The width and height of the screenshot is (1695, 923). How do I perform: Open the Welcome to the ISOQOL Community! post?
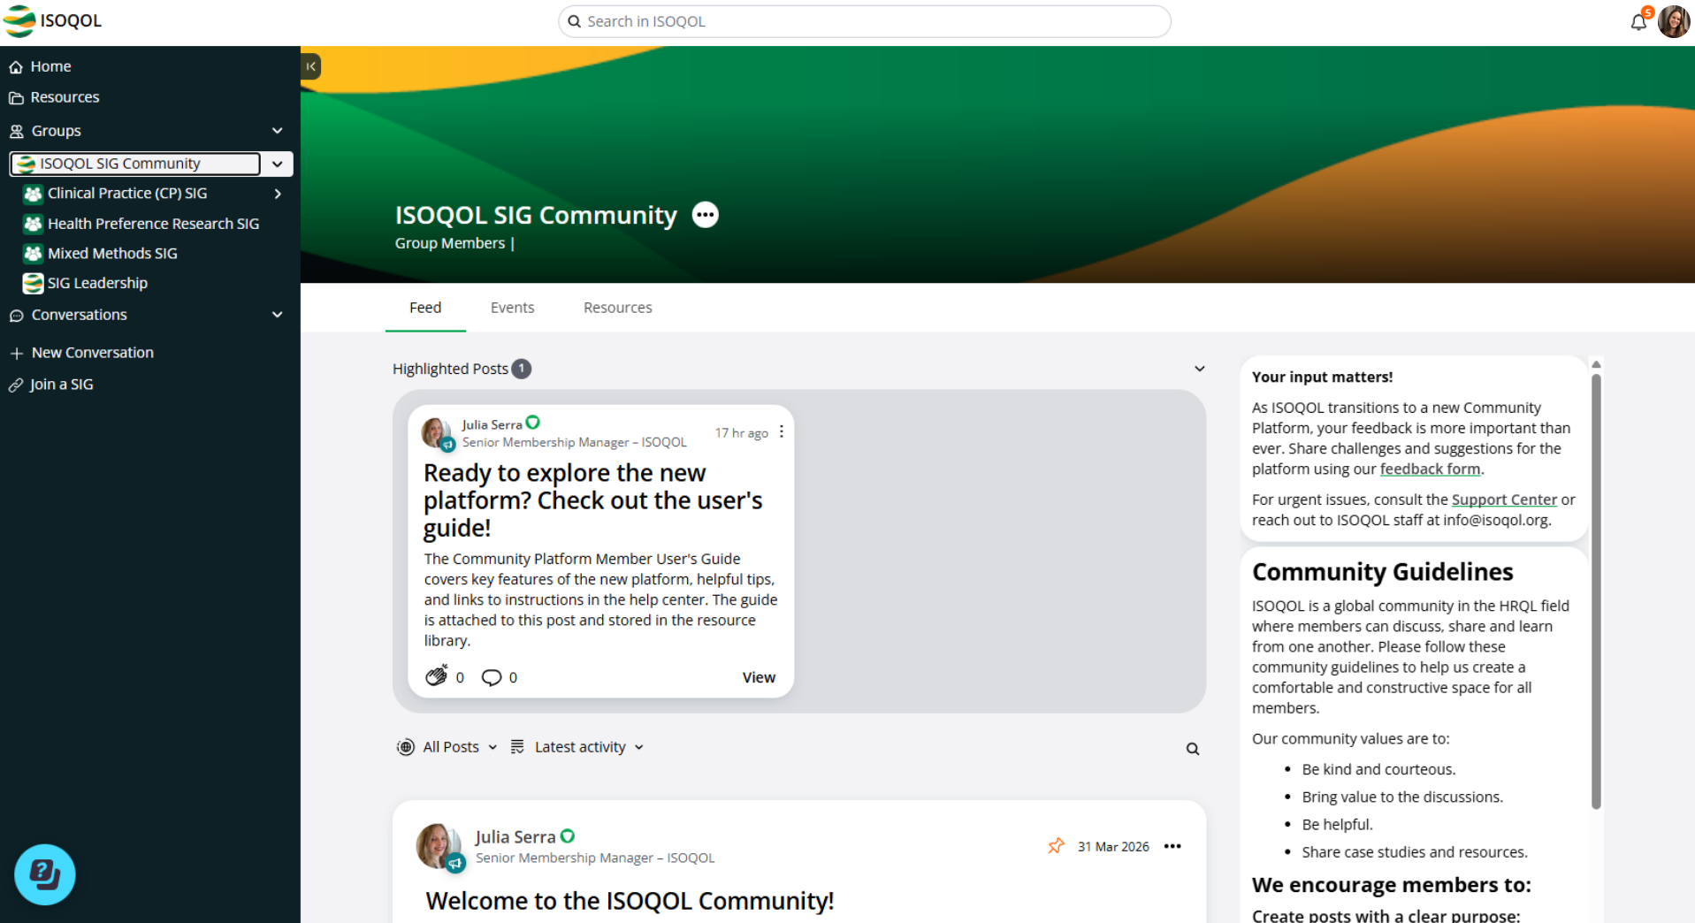[630, 901]
